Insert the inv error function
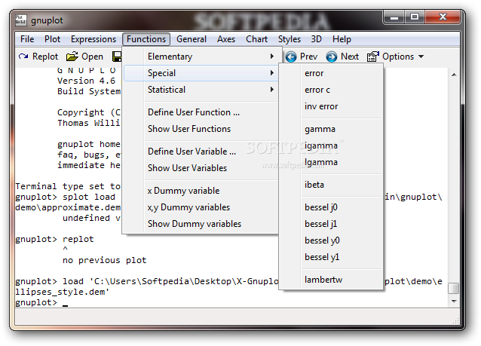This screenshot has height=346, width=481. (x=331, y=106)
